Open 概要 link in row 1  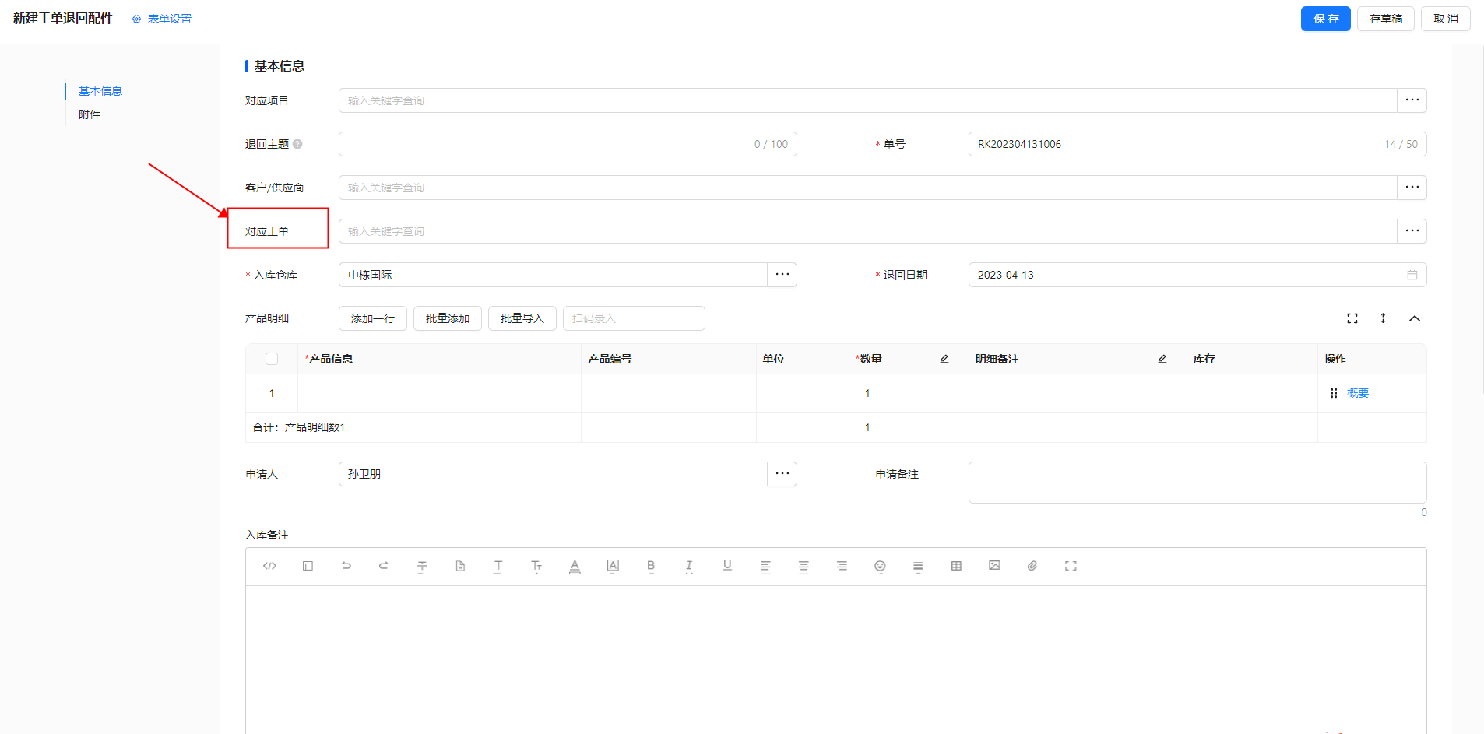[1358, 393]
